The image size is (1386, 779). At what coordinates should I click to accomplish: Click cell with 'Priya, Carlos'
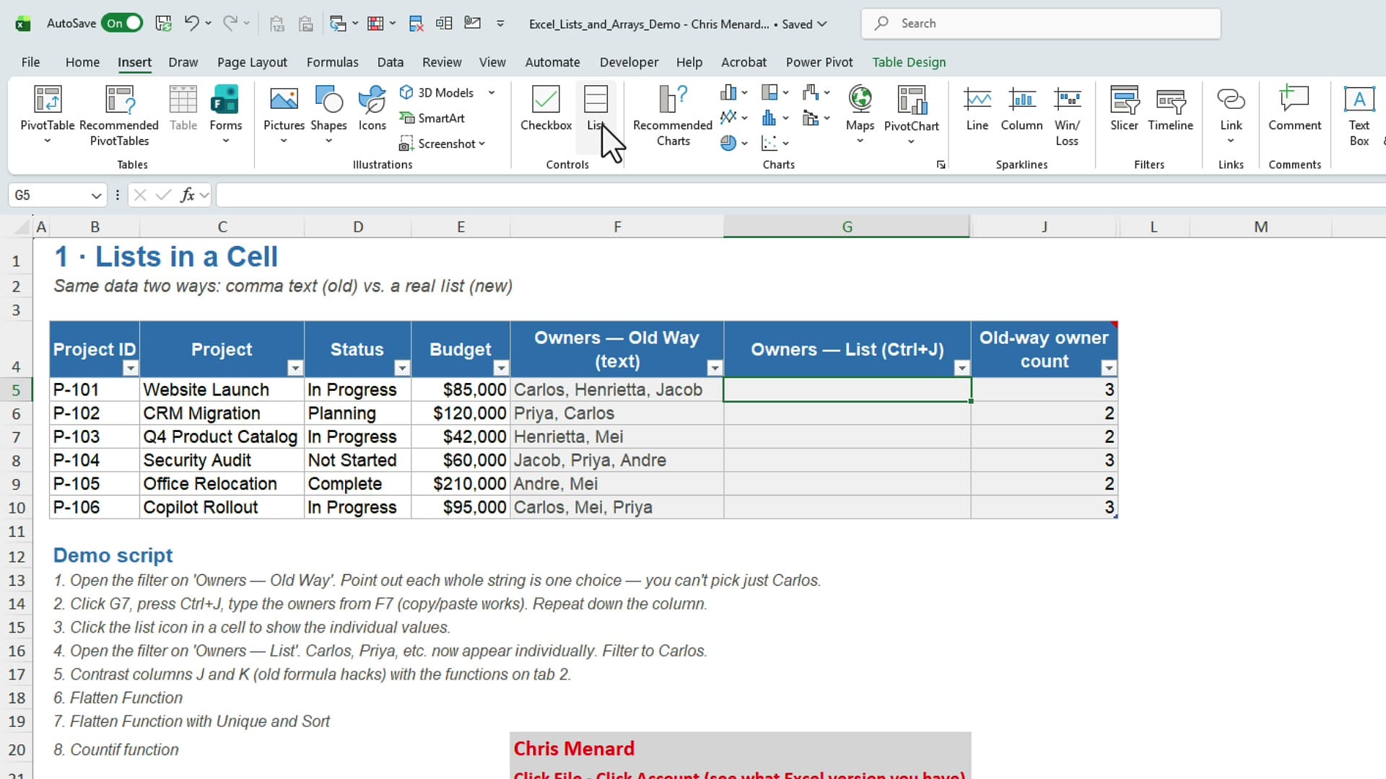(616, 413)
